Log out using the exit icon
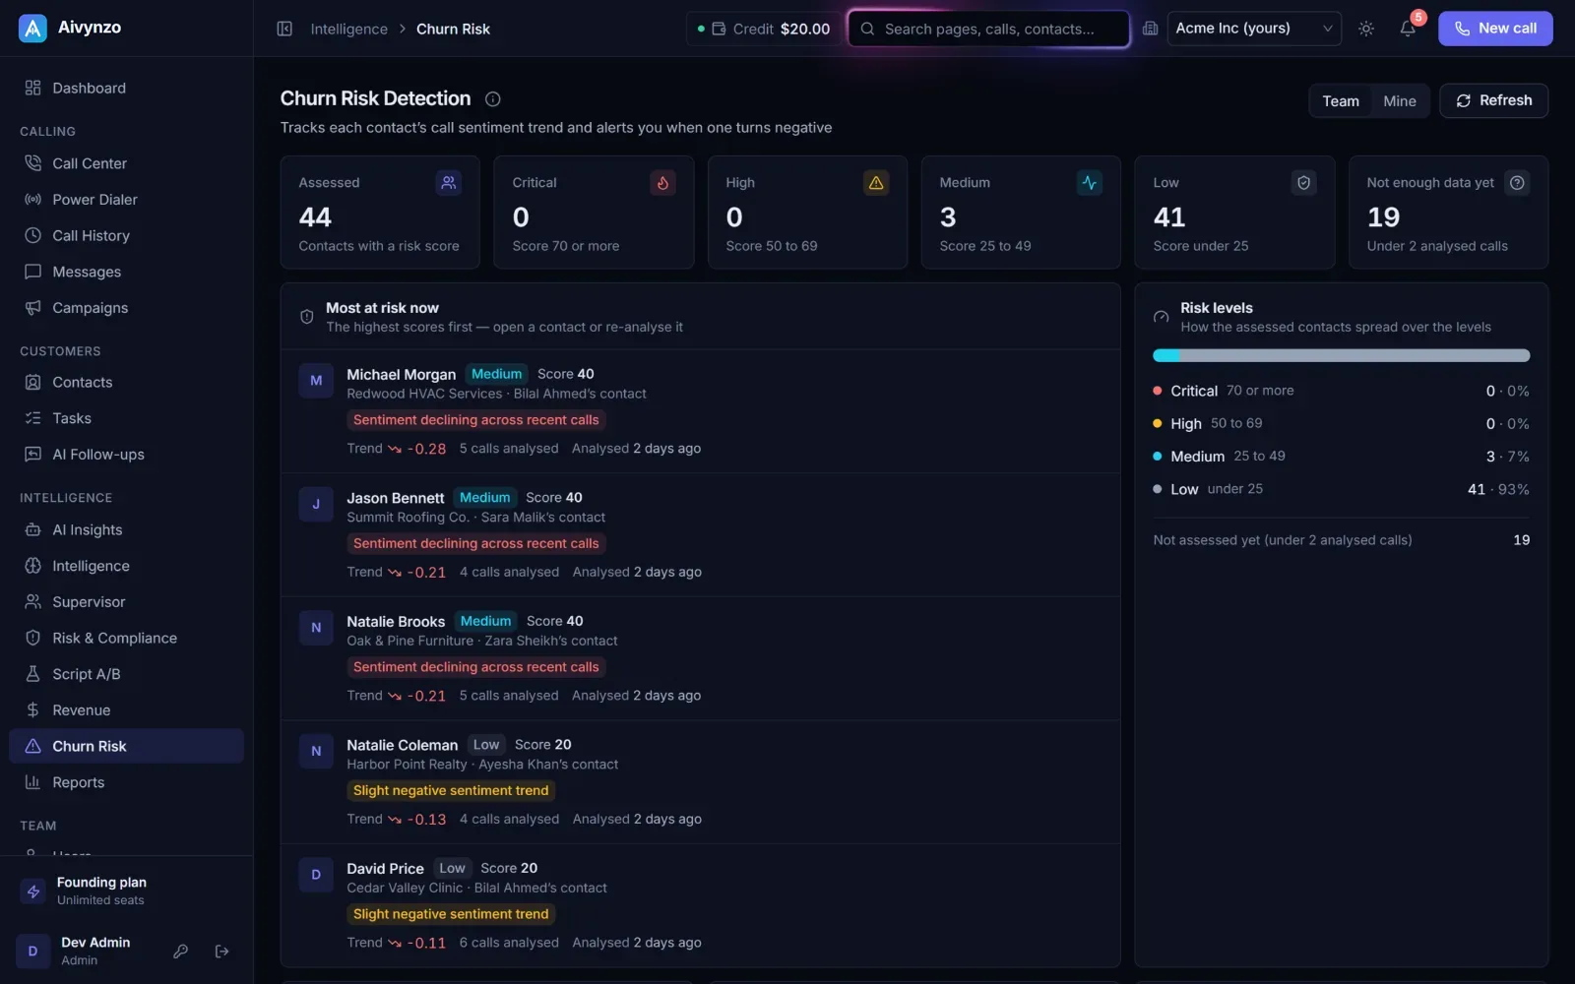The height and width of the screenshot is (984, 1575). point(222,951)
